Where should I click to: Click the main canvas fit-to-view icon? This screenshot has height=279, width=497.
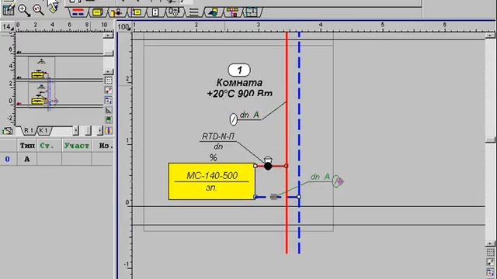490,263
